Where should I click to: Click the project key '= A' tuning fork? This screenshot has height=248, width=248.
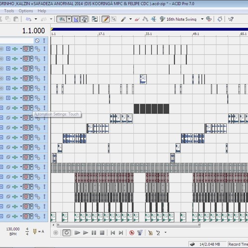[x=38, y=232]
